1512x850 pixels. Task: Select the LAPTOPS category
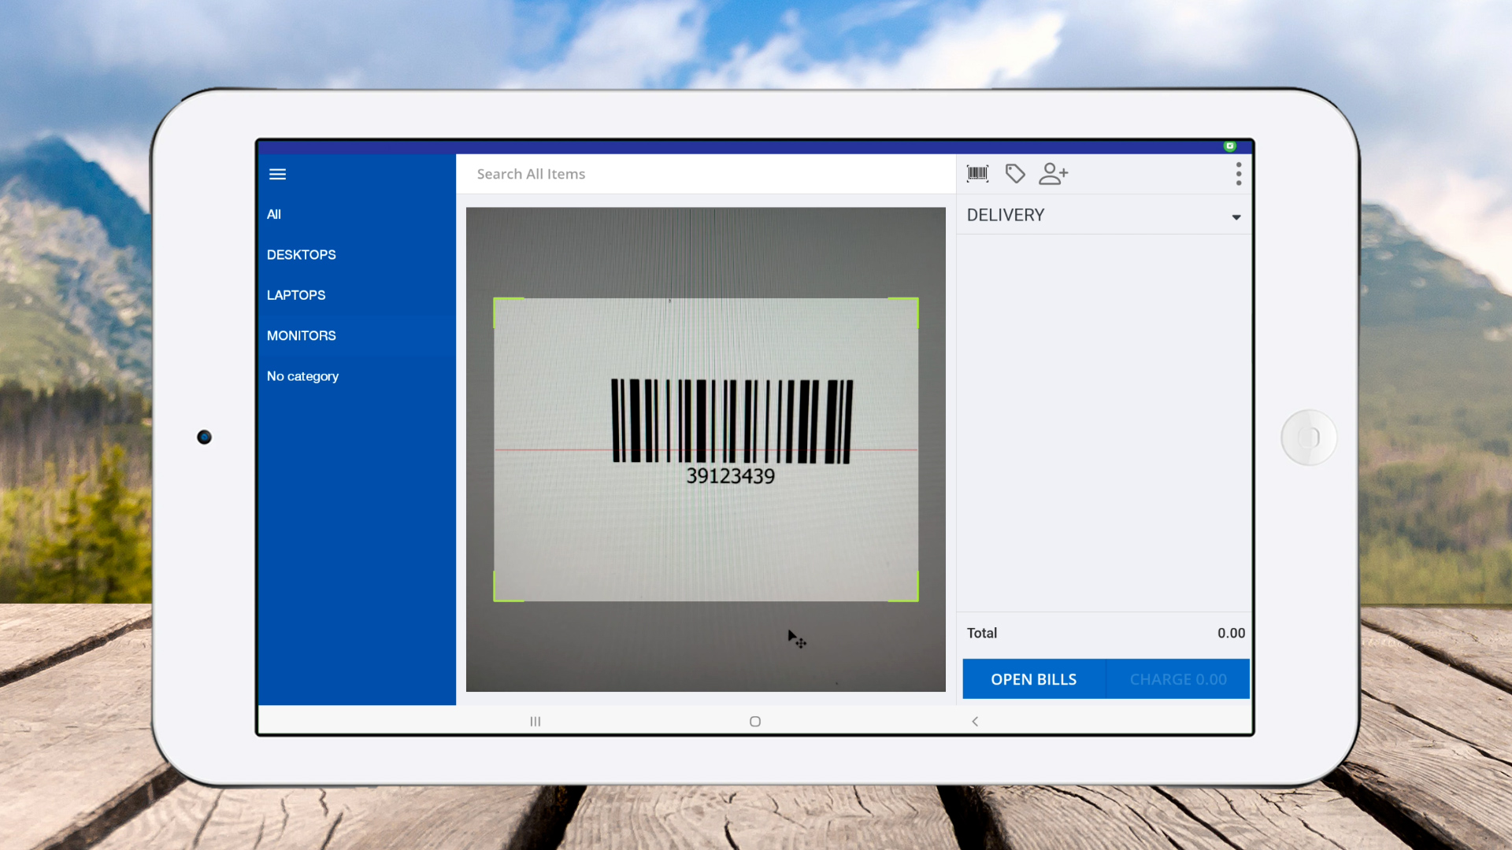296,295
